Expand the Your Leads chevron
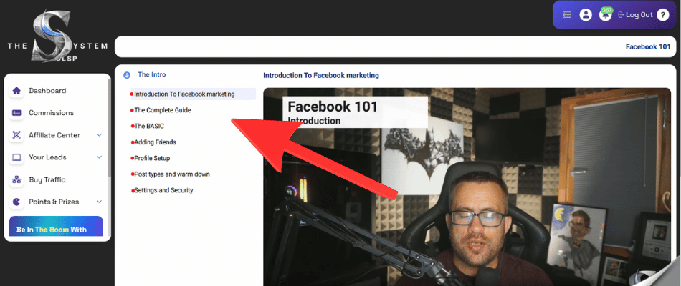 tap(100, 157)
